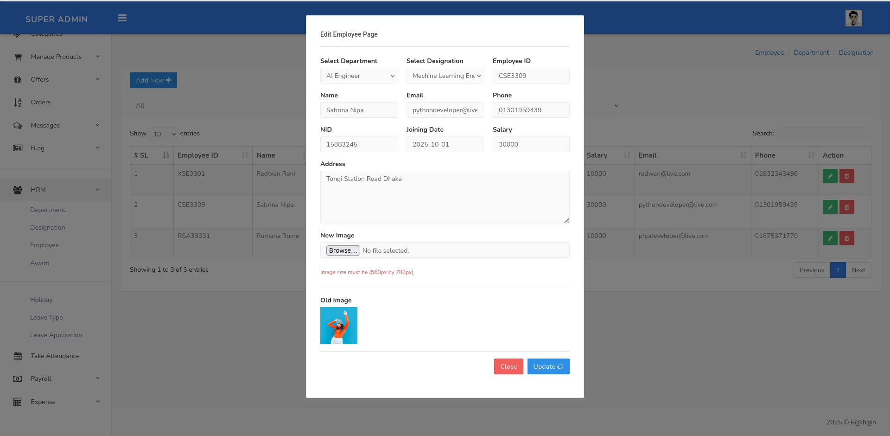This screenshot has height=436, width=890.
Task: Open the user profile avatar
Action: point(853,18)
